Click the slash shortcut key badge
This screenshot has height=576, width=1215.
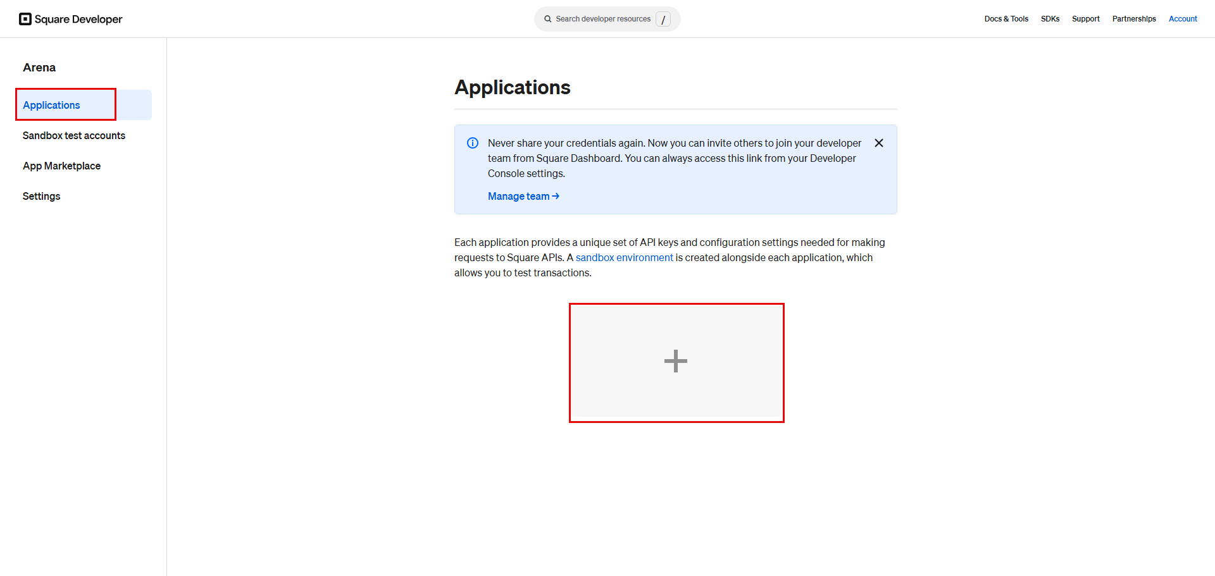click(x=663, y=19)
